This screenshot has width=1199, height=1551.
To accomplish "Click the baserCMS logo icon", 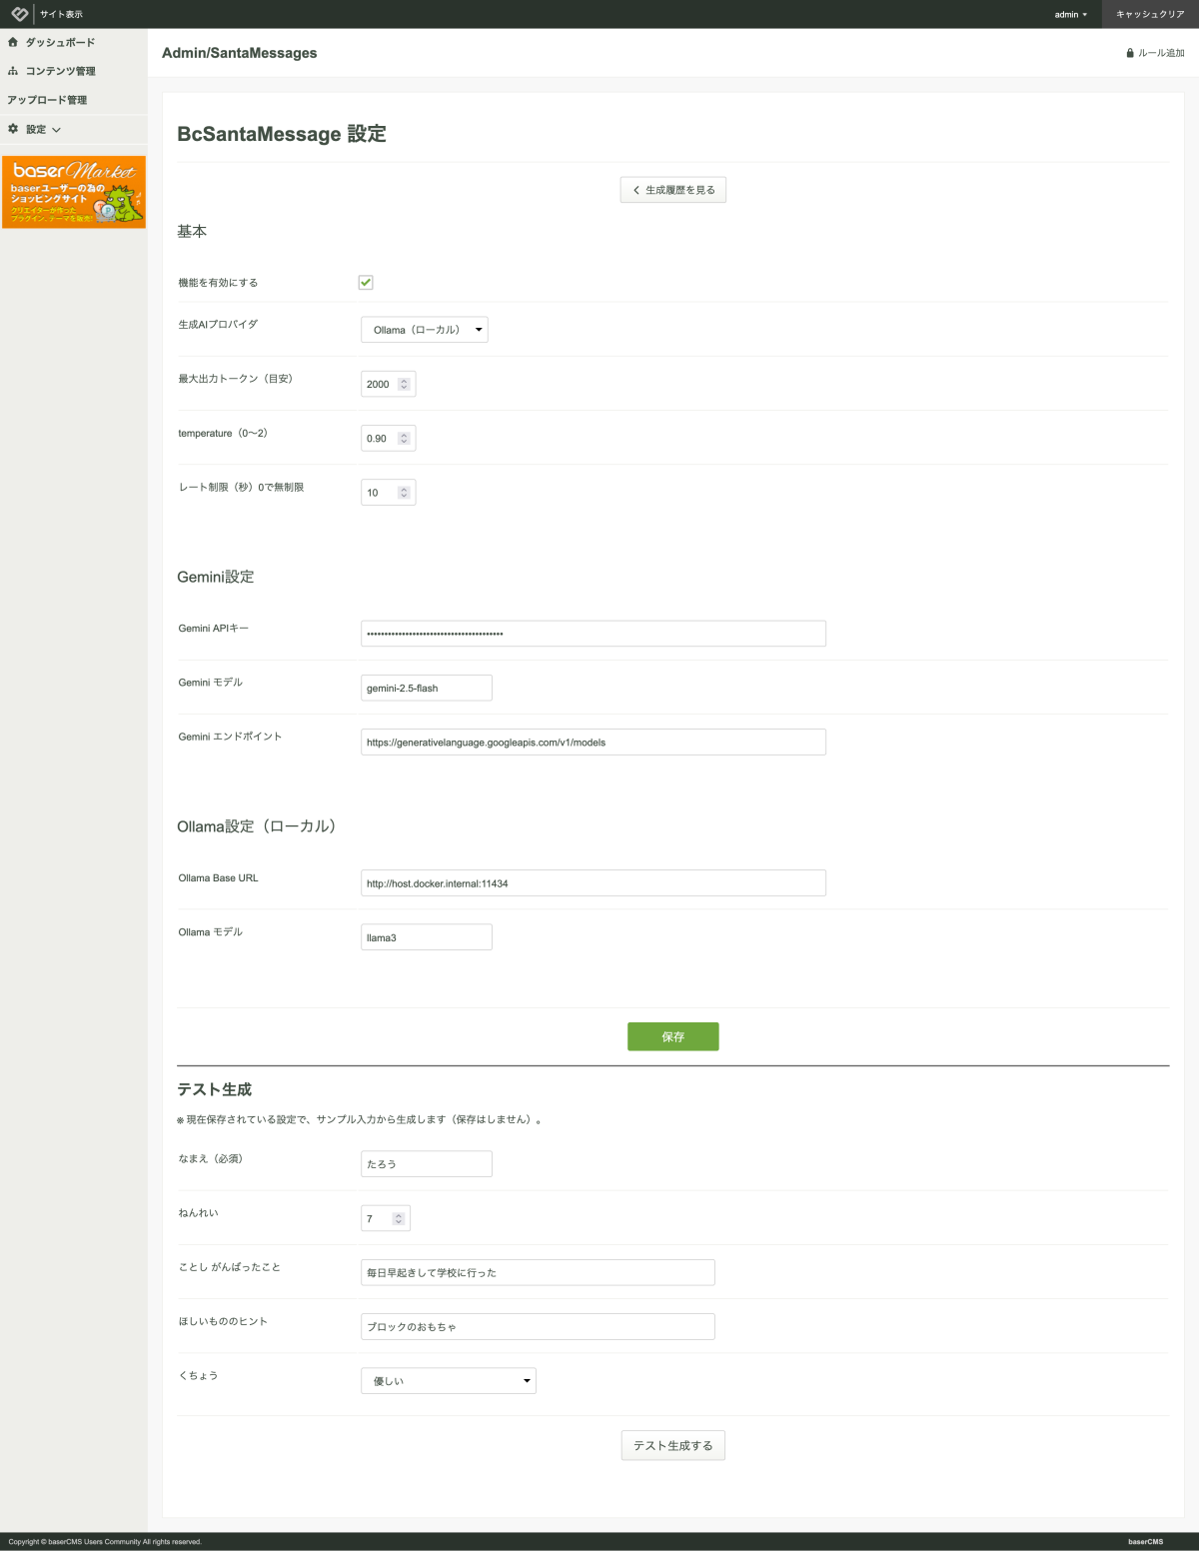I will pos(19,14).
